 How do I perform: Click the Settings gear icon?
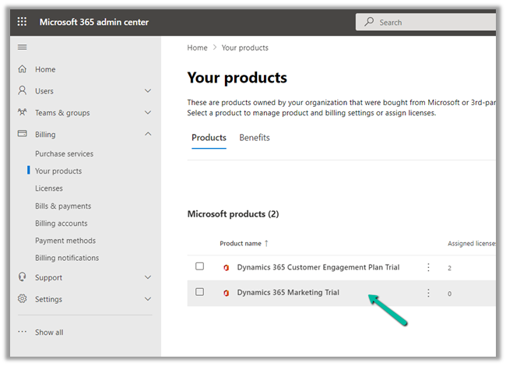click(22, 299)
